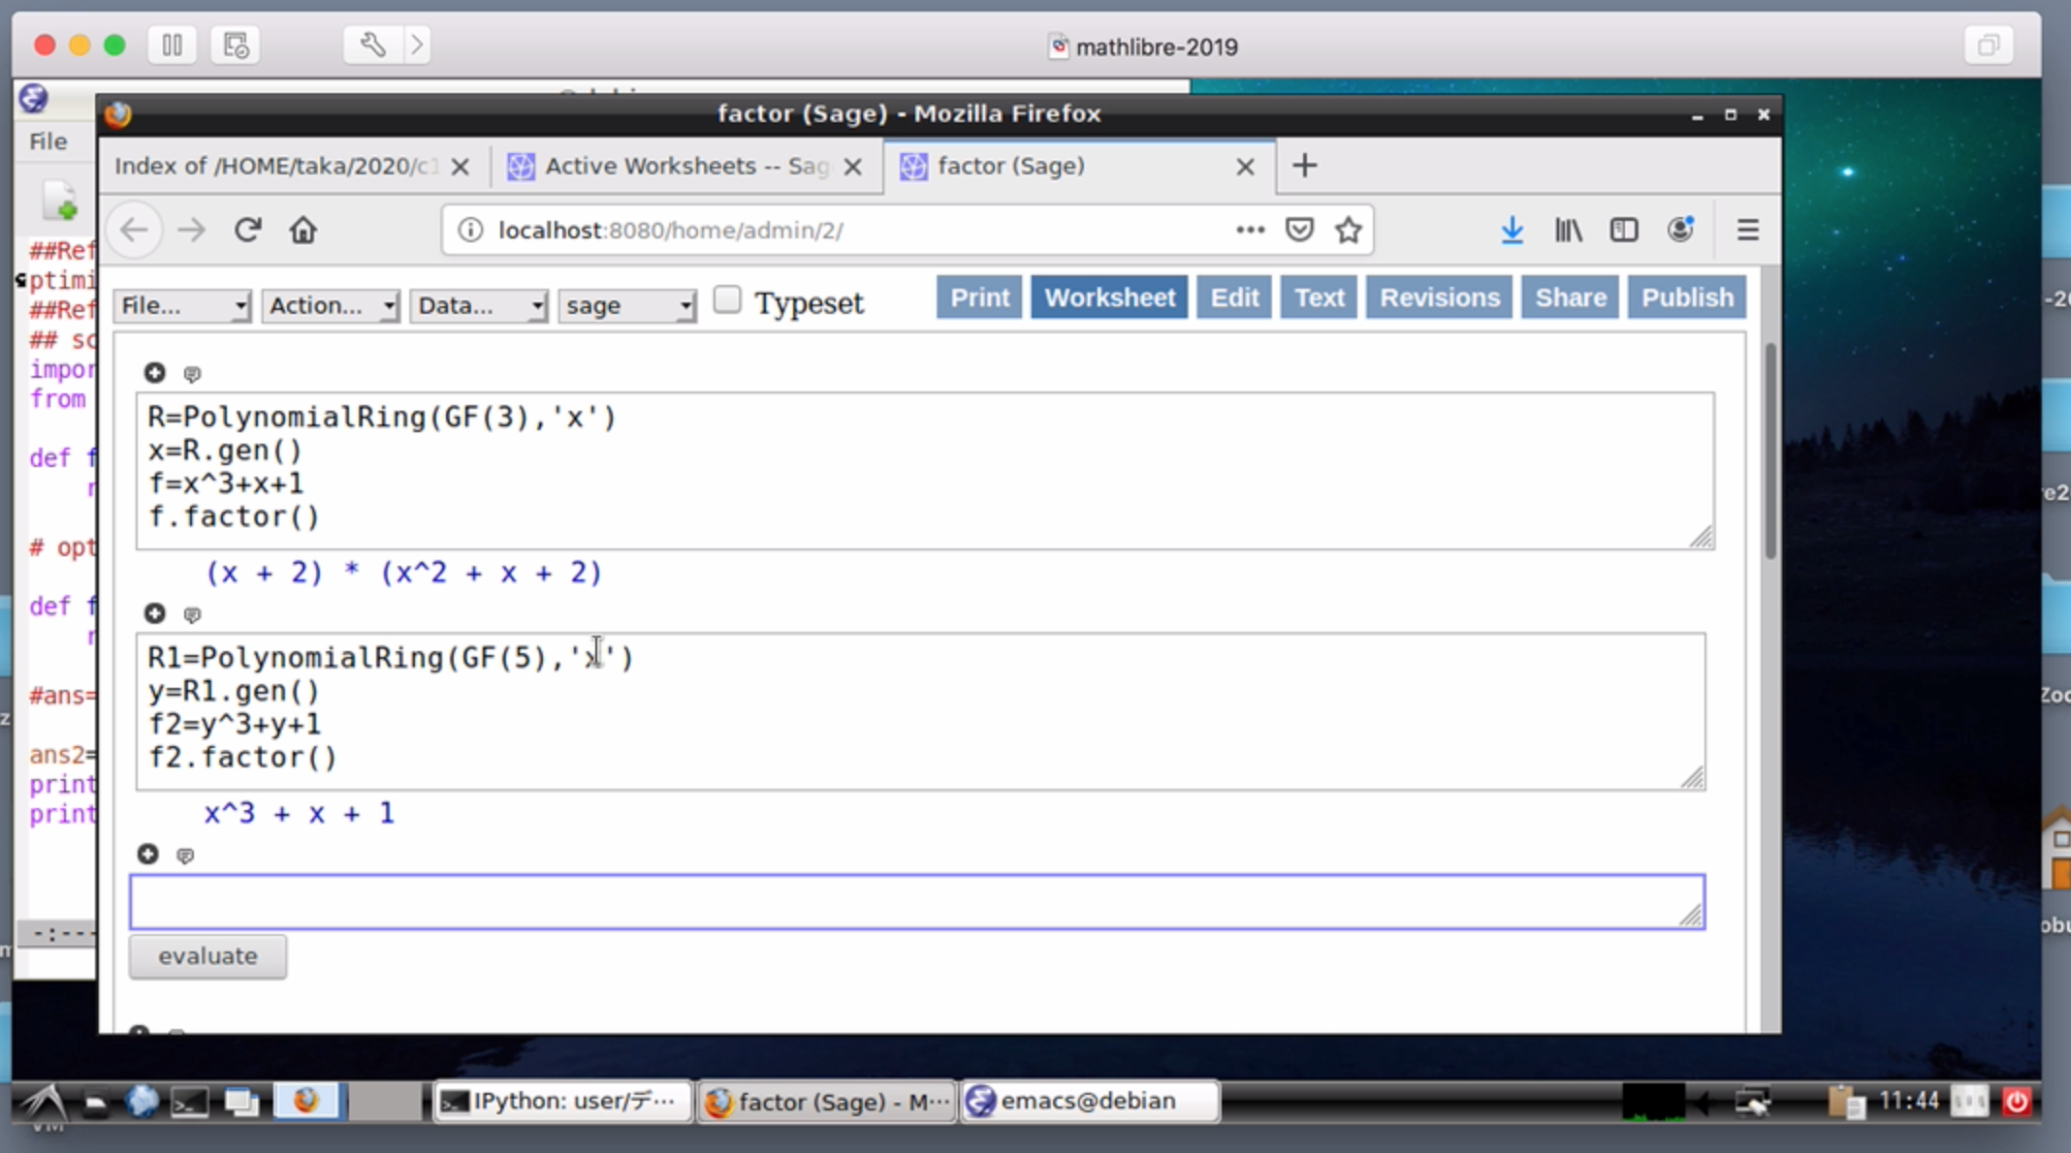This screenshot has width=2071, height=1153.
Task: Open the terminal launcher in the taskbar
Action: point(189,1103)
